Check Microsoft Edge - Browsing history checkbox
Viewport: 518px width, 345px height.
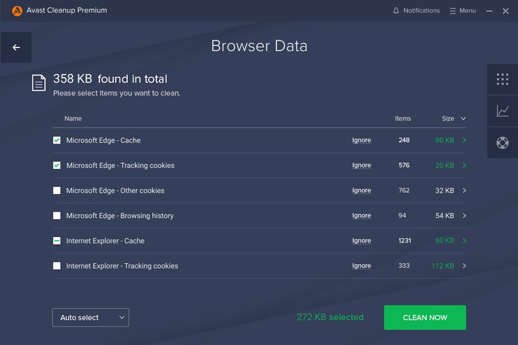[x=57, y=215]
